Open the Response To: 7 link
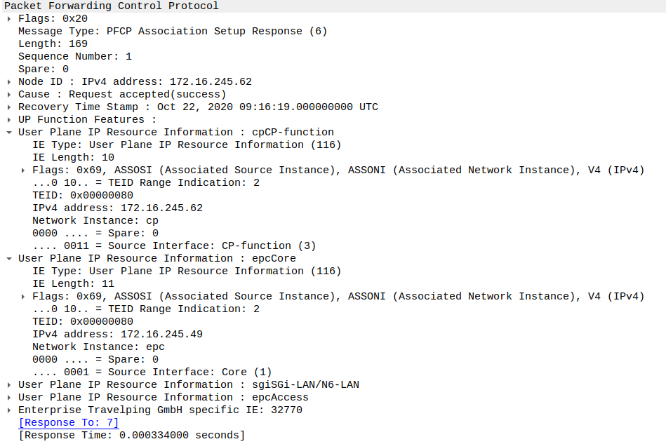 68,422
